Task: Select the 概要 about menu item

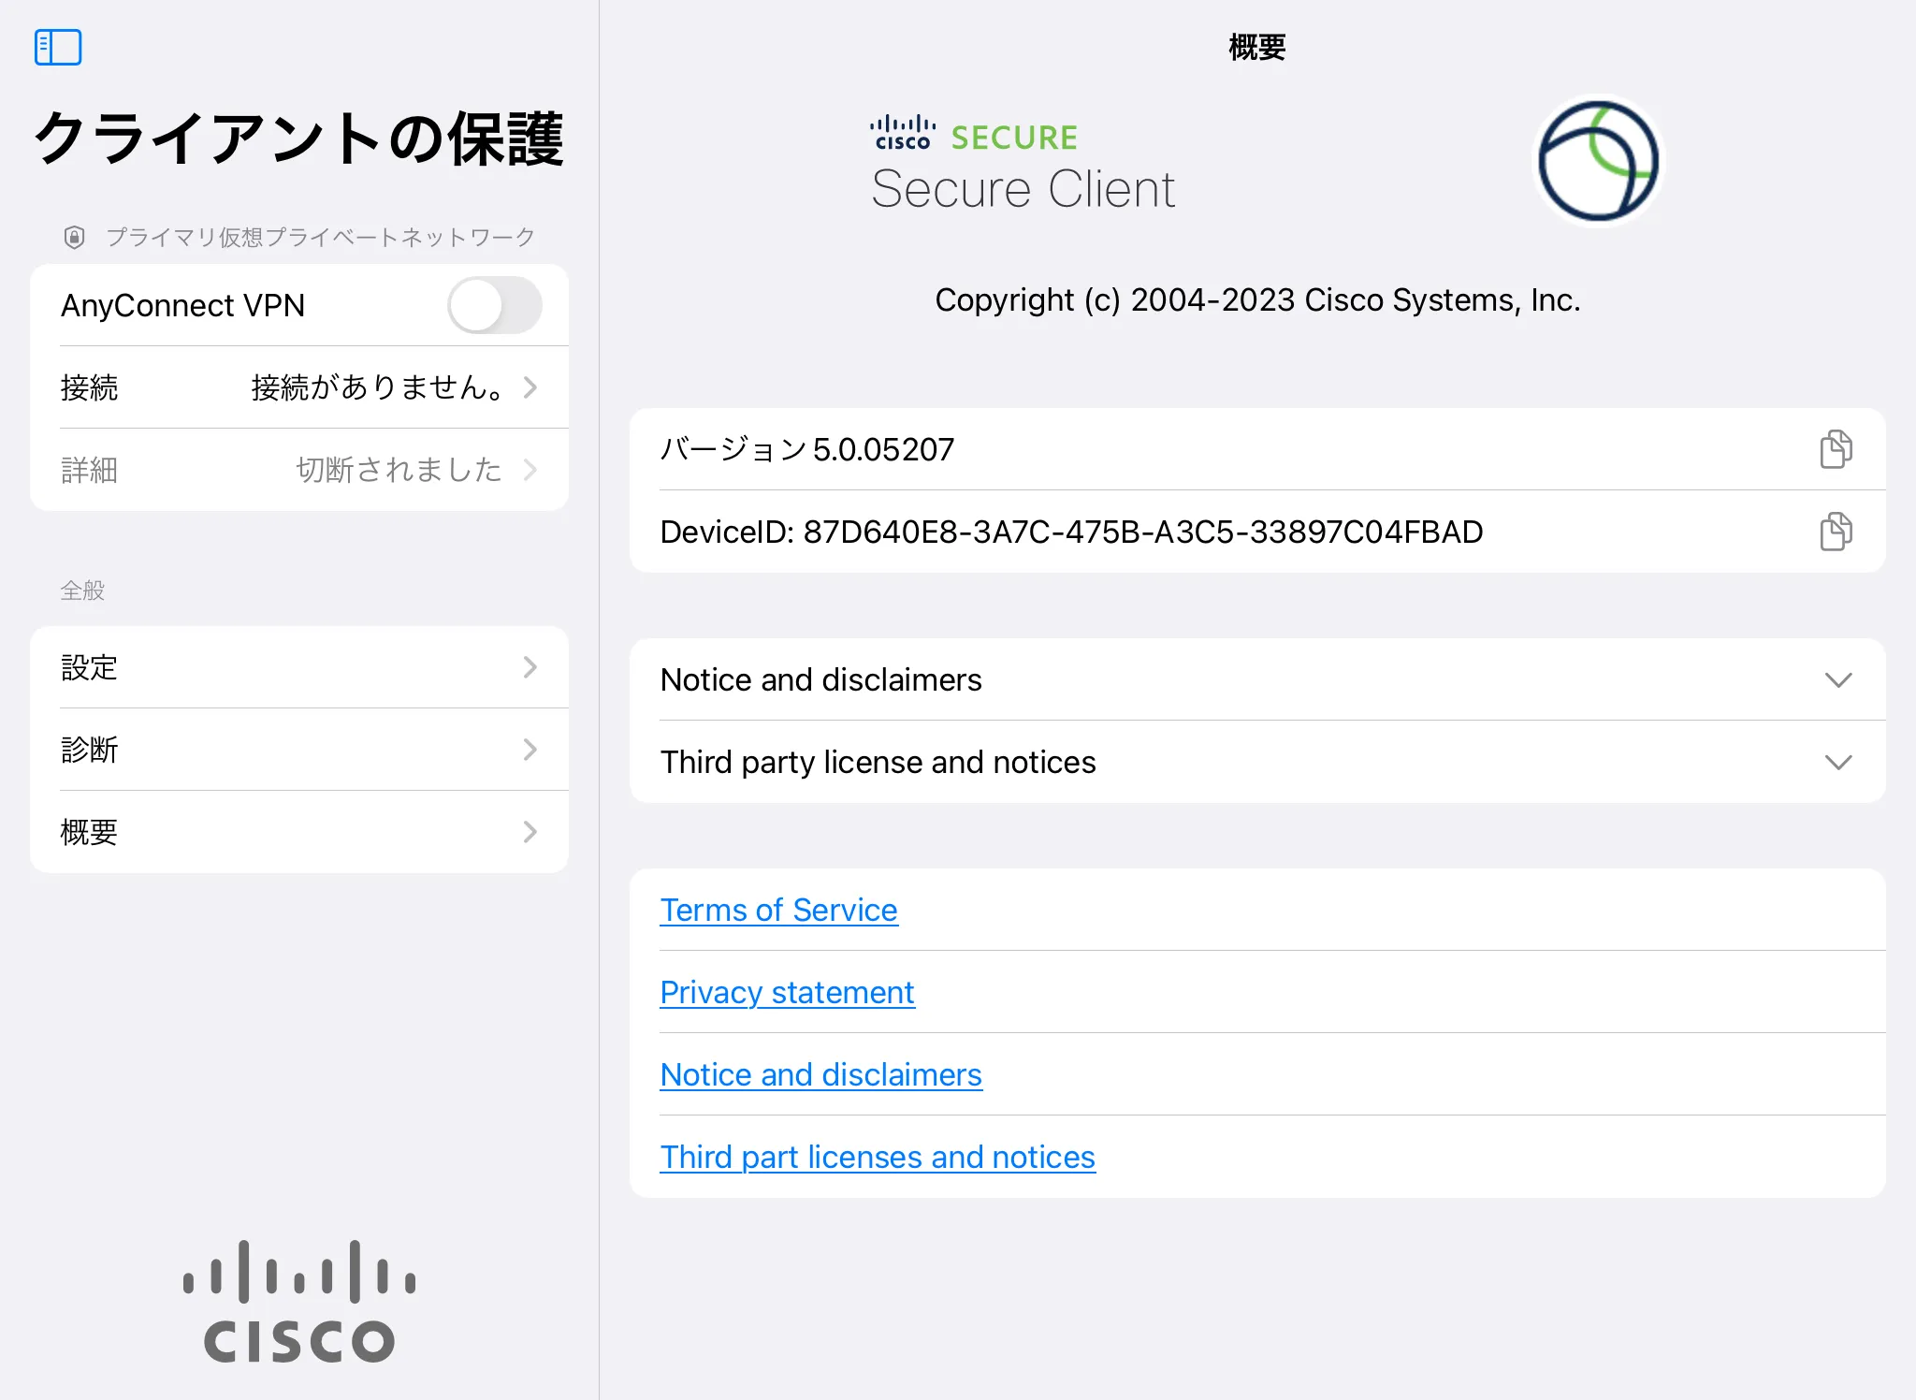Action: 299,832
